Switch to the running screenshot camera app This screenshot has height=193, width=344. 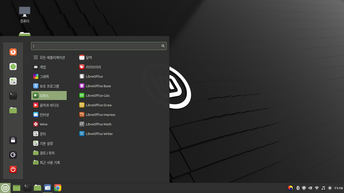tap(48, 188)
